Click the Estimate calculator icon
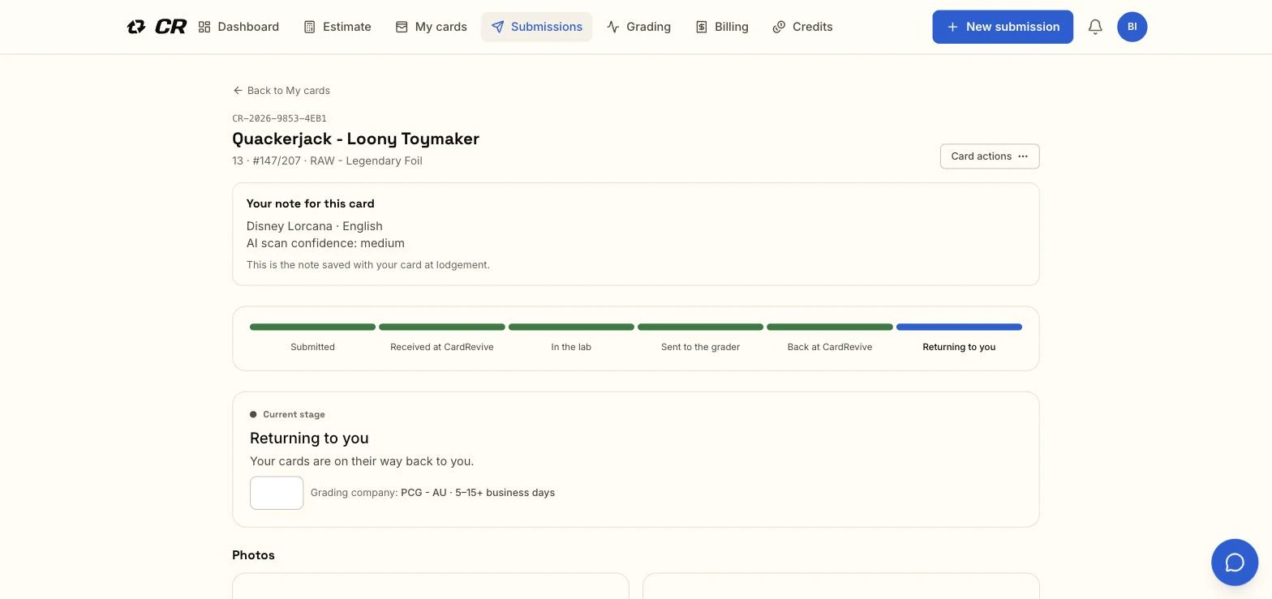Viewport: 1272px width, 599px height. coord(309,27)
